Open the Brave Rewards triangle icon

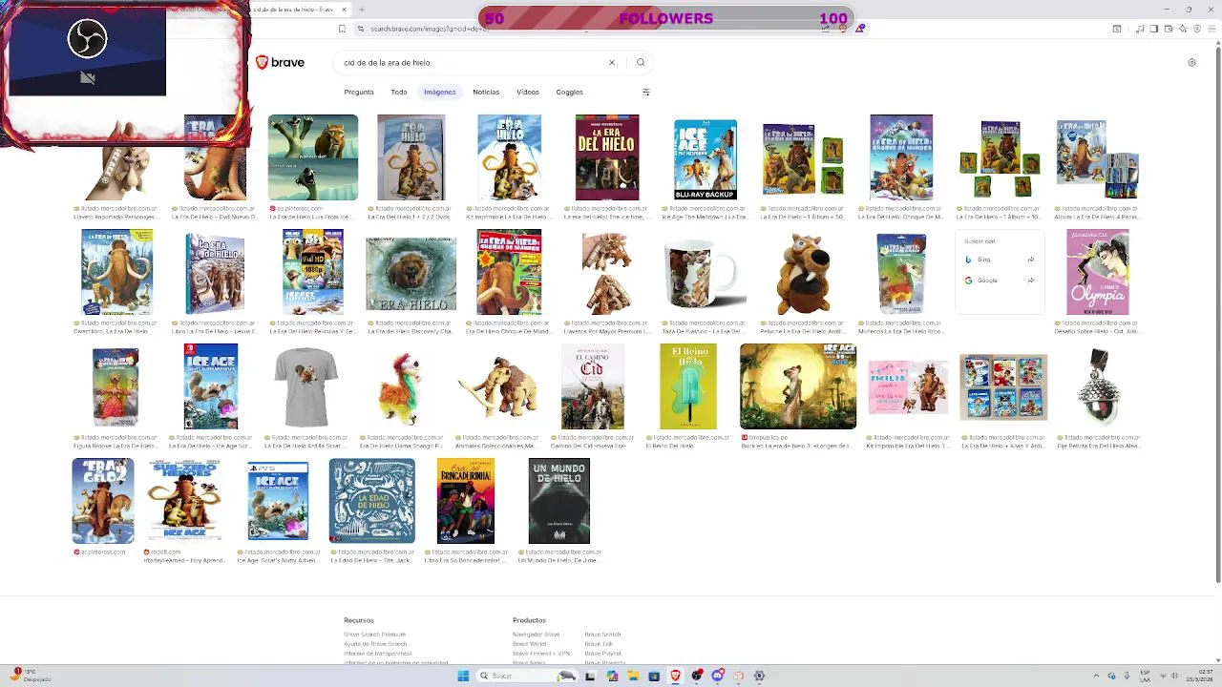click(860, 29)
